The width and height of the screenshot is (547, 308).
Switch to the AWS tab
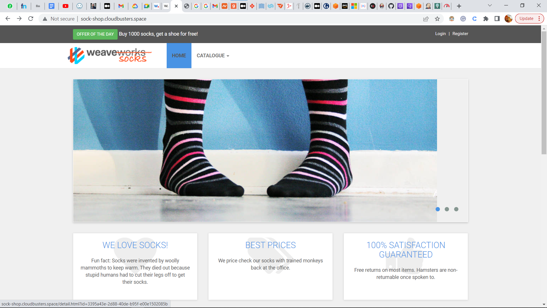point(345,6)
